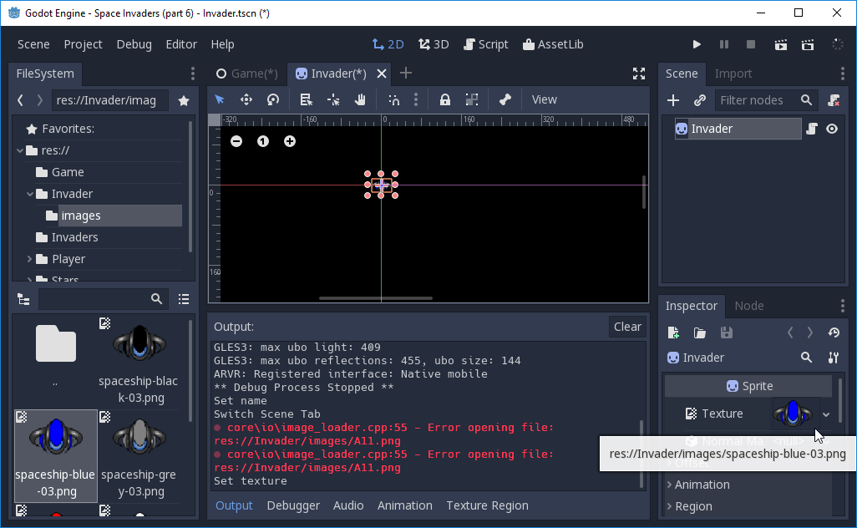Toggle the Select tool arrow in the toolbar
Screen dimensions: 857x528
coord(219,99)
